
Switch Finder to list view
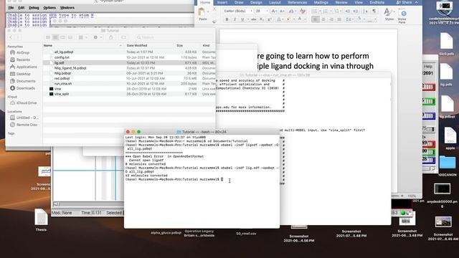(55, 37)
